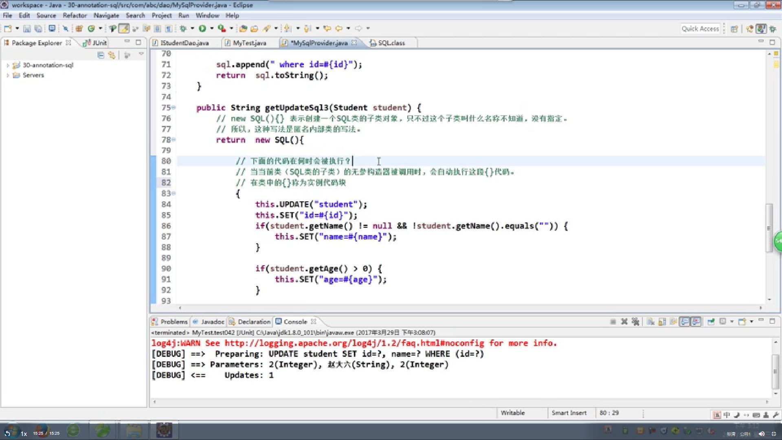This screenshot has height=440, width=782.
Task: Switch to the IStudentDao.java editor tab
Action: click(x=185, y=43)
